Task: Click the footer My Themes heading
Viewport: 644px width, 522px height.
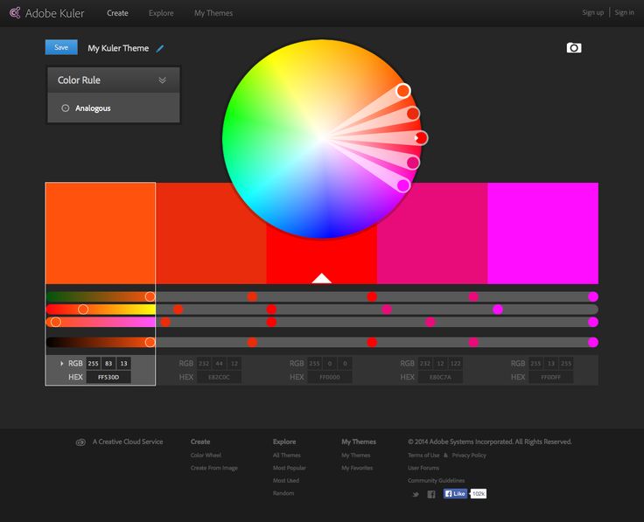Action: 359,442
